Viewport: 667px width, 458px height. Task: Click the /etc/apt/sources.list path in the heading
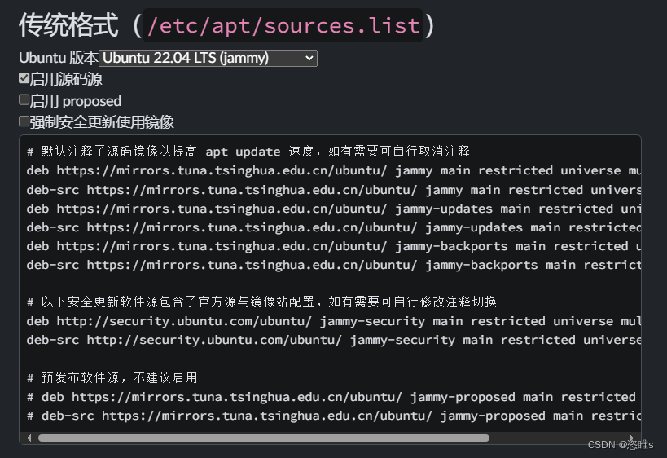pyautogui.click(x=283, y=26)
